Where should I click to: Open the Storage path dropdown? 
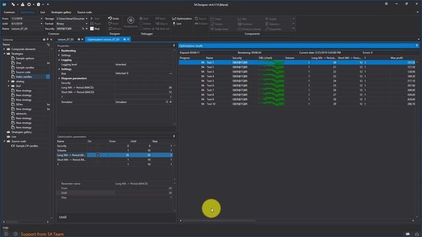pos(86,18)
